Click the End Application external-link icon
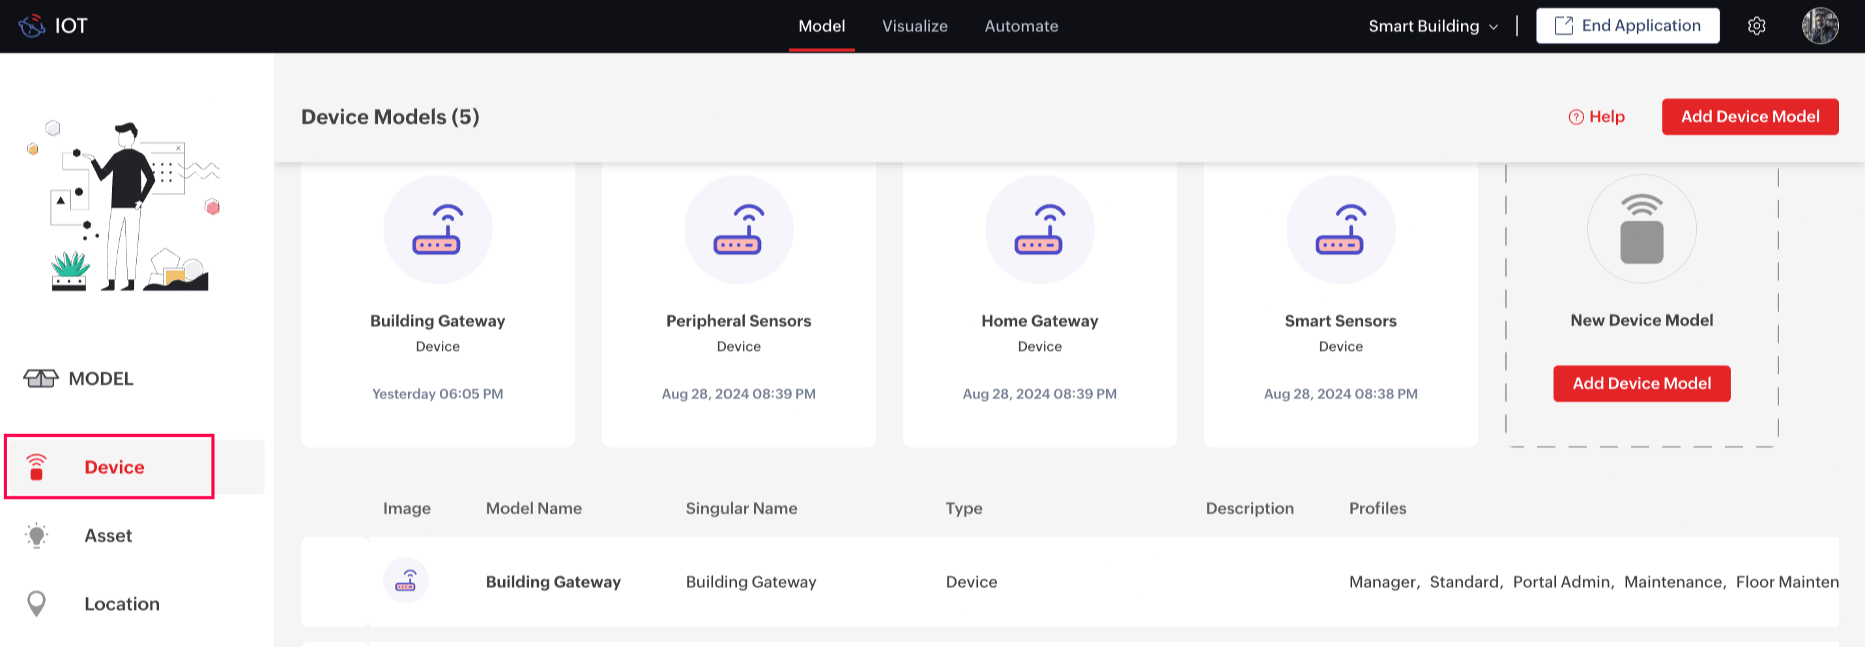The image size is (1865, 647). pos(1564,26)
